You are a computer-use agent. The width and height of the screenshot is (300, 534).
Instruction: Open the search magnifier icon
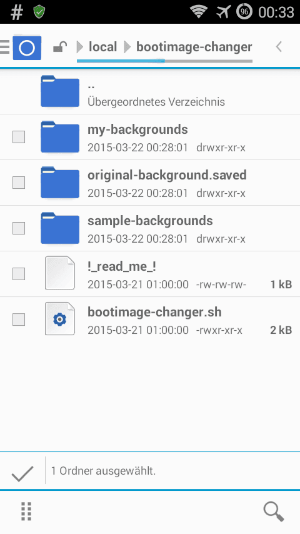(x=274, y=511)
